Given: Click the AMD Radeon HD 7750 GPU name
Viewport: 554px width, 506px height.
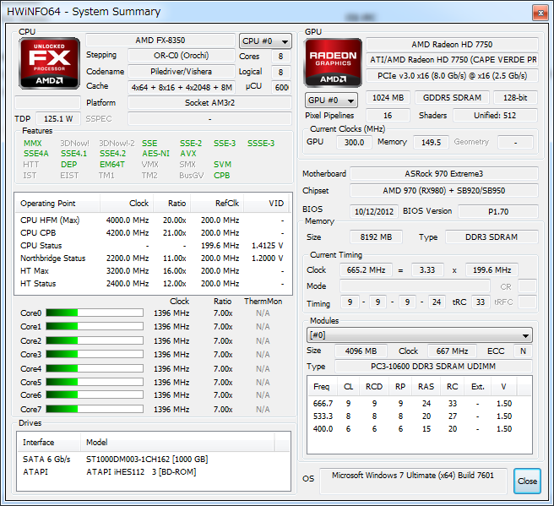Looking at the screenshot, I should point(452,45).
